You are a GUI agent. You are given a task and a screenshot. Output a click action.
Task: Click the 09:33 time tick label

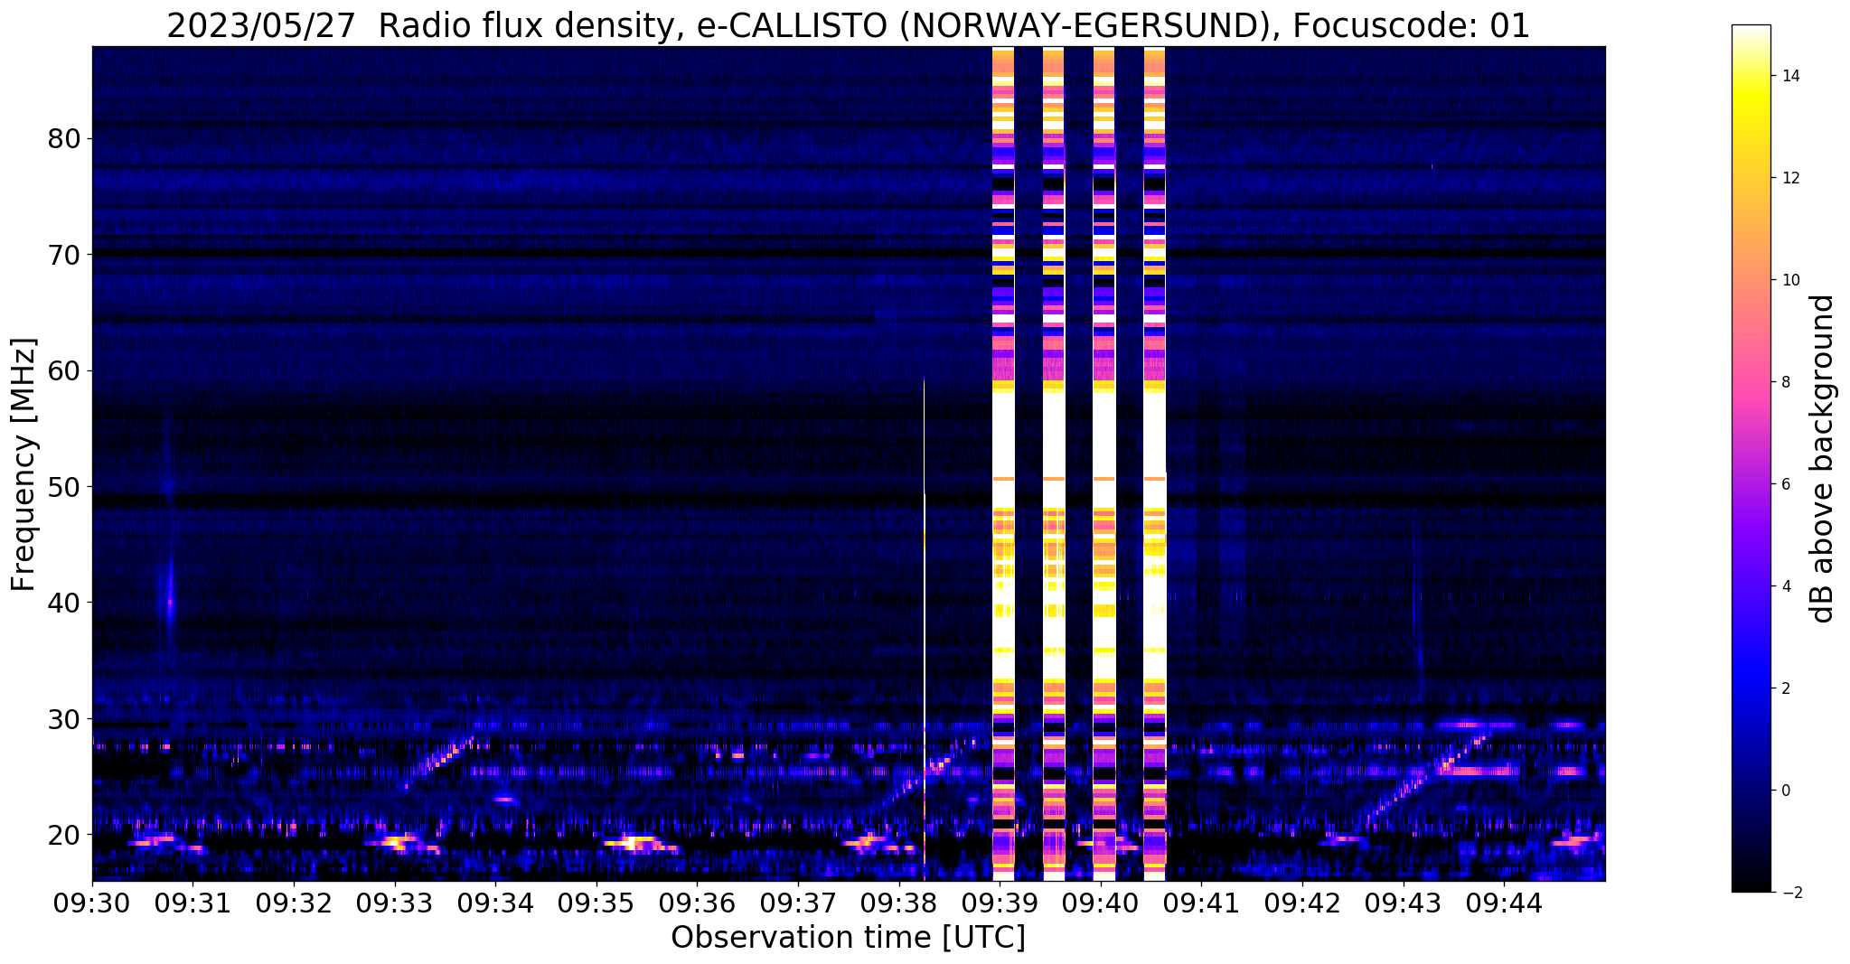[394, 903]
